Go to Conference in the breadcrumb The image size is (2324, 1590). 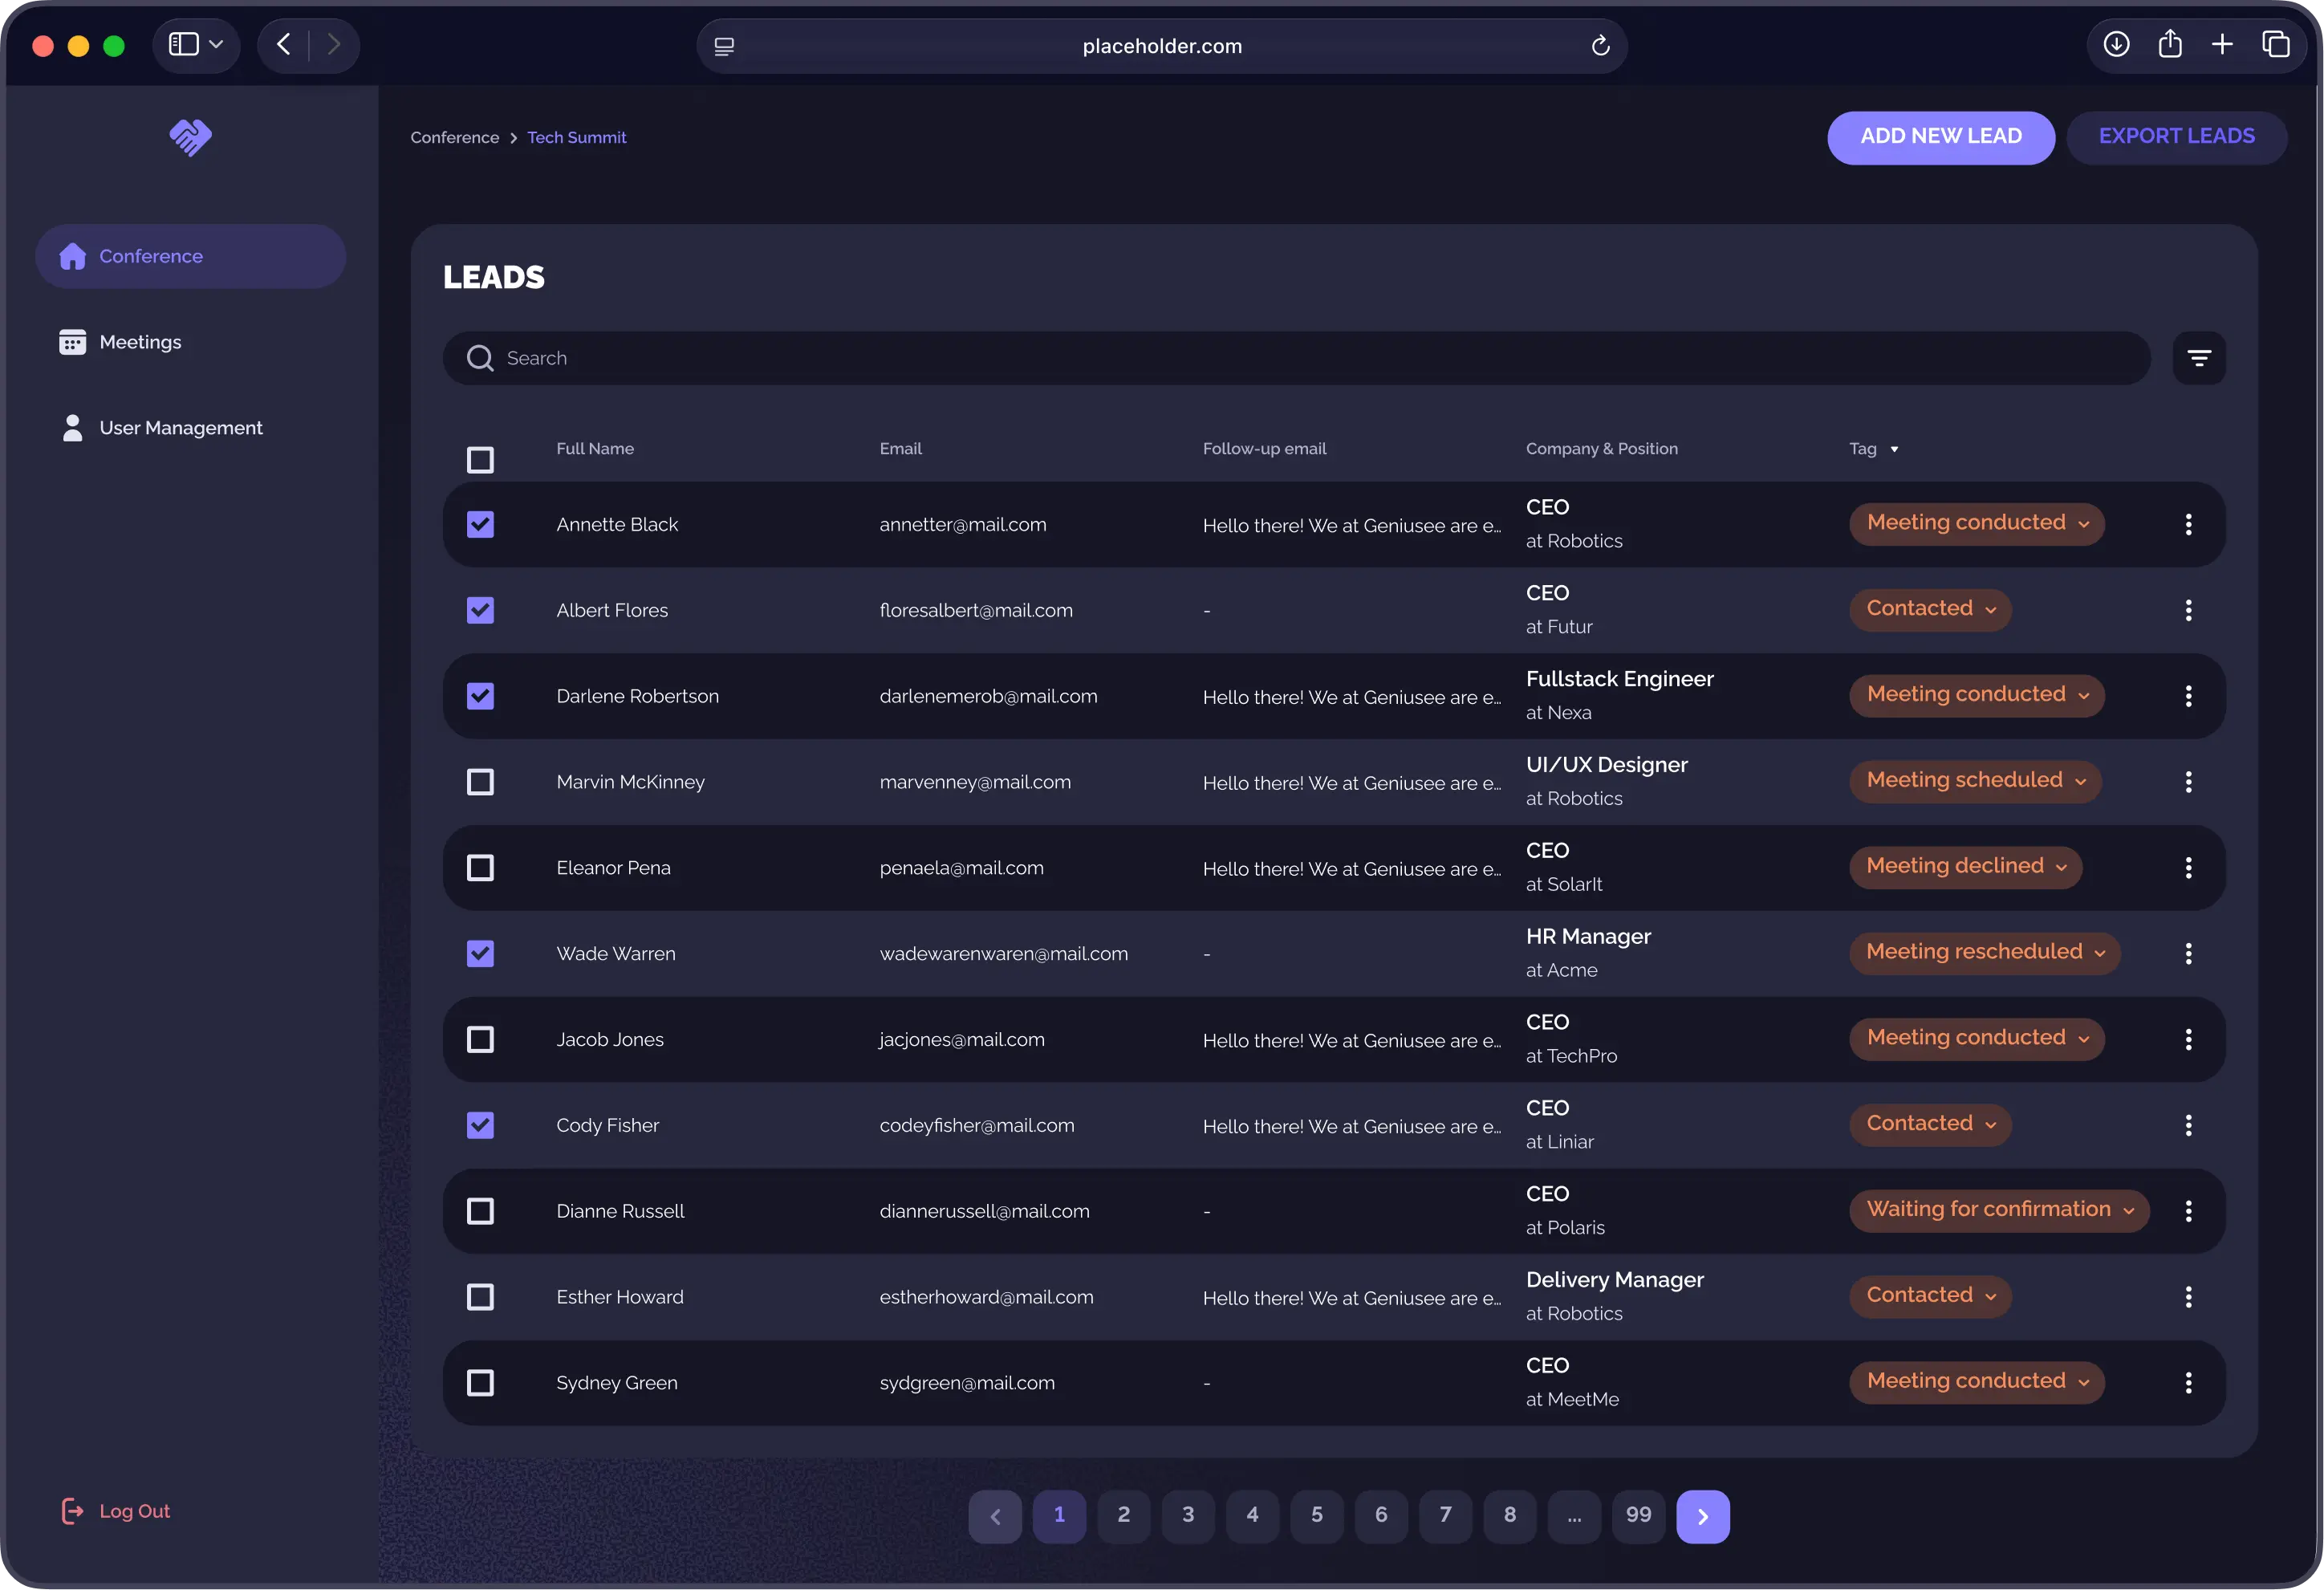point(454,137)
